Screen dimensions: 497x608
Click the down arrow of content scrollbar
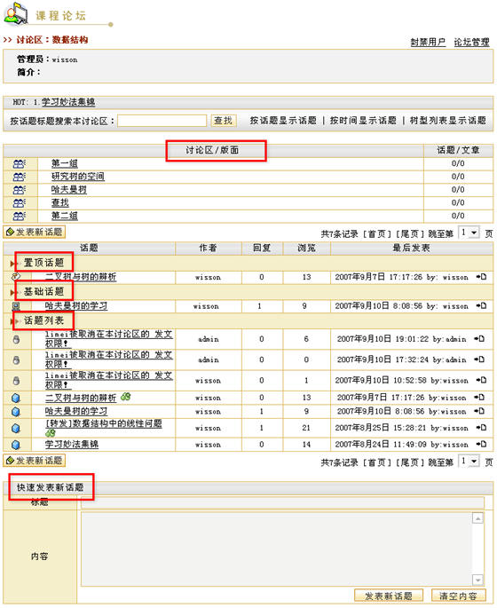coord(477,580)
